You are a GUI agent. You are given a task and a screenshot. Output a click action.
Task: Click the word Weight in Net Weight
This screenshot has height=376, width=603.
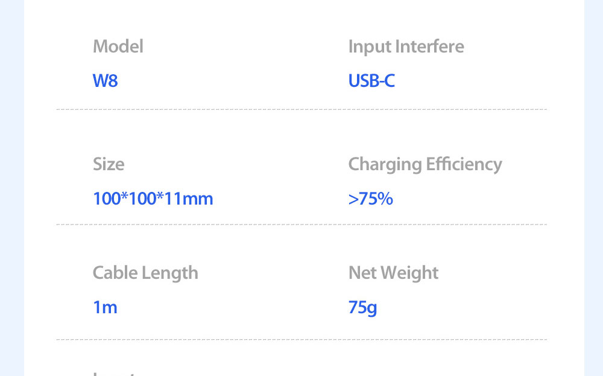(409, 273)
